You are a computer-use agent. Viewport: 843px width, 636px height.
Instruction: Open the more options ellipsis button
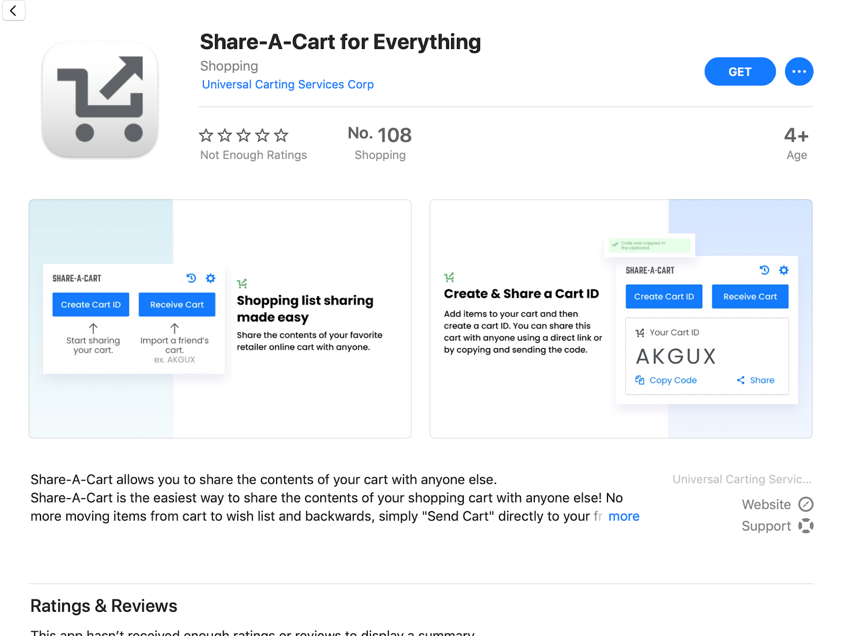799,72
